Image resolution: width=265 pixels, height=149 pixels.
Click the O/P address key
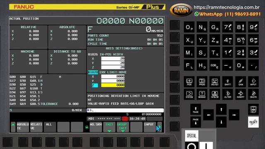tap(189, 27)
